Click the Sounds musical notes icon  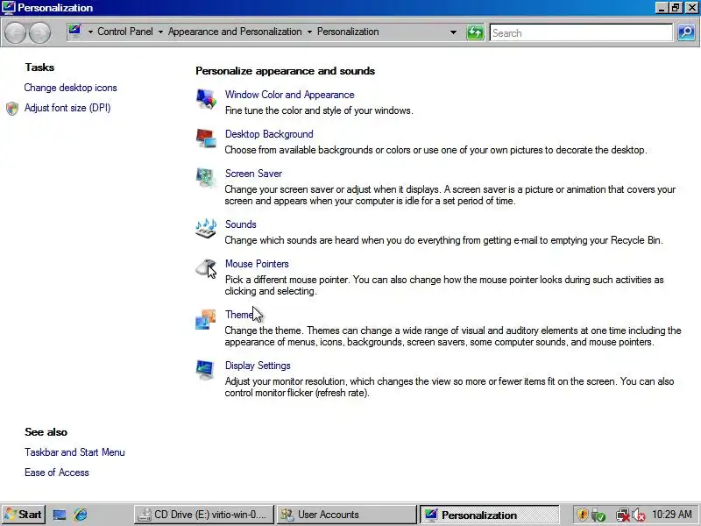206,228
